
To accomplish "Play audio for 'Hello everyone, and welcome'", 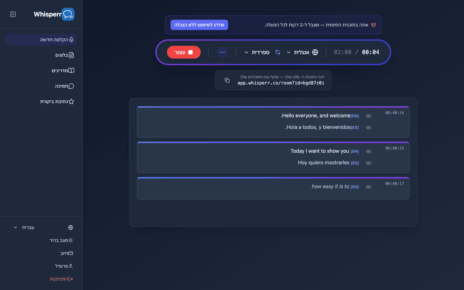I will pyautogui.click(x=369, y=116).
